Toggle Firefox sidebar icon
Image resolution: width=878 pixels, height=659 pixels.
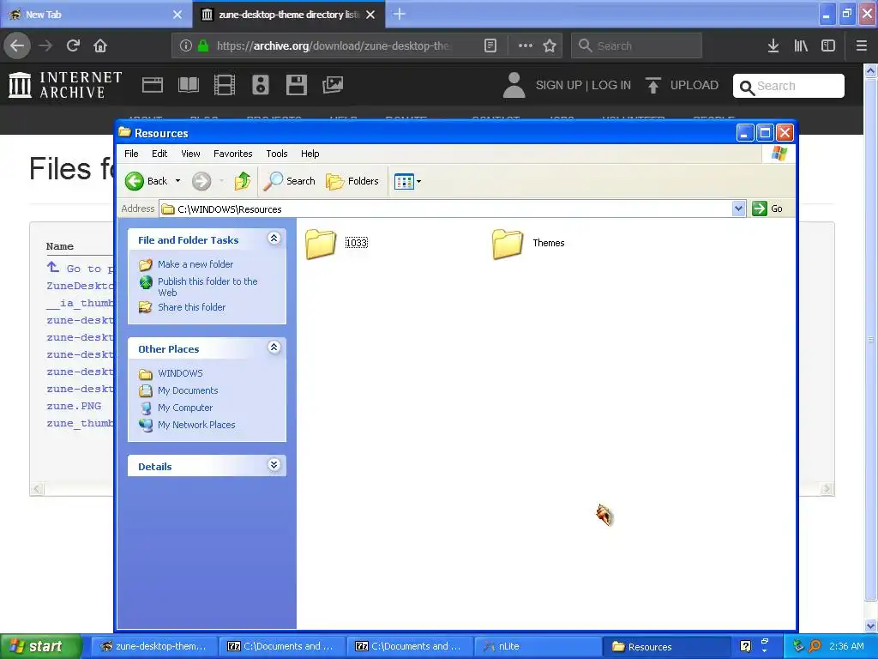coord(828,46)
